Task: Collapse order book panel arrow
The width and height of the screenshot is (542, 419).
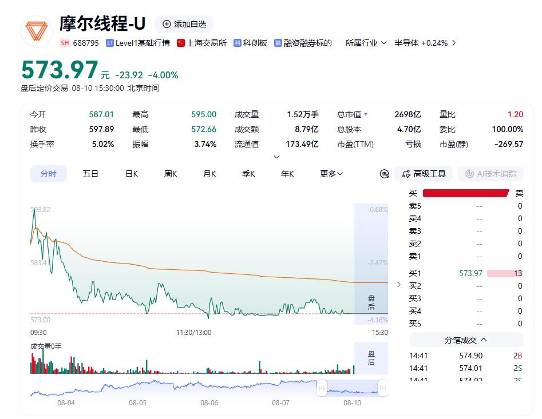Action: [x=399, y=285]
